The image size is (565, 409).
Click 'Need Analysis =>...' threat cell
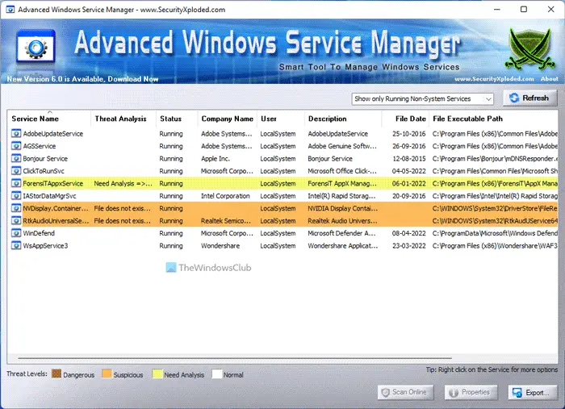click(123, 183)
